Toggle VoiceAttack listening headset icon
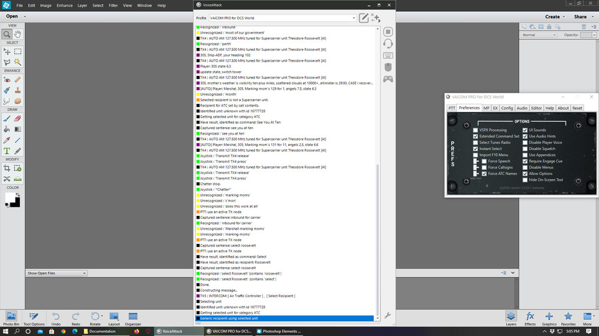 [x=388, y=44]
